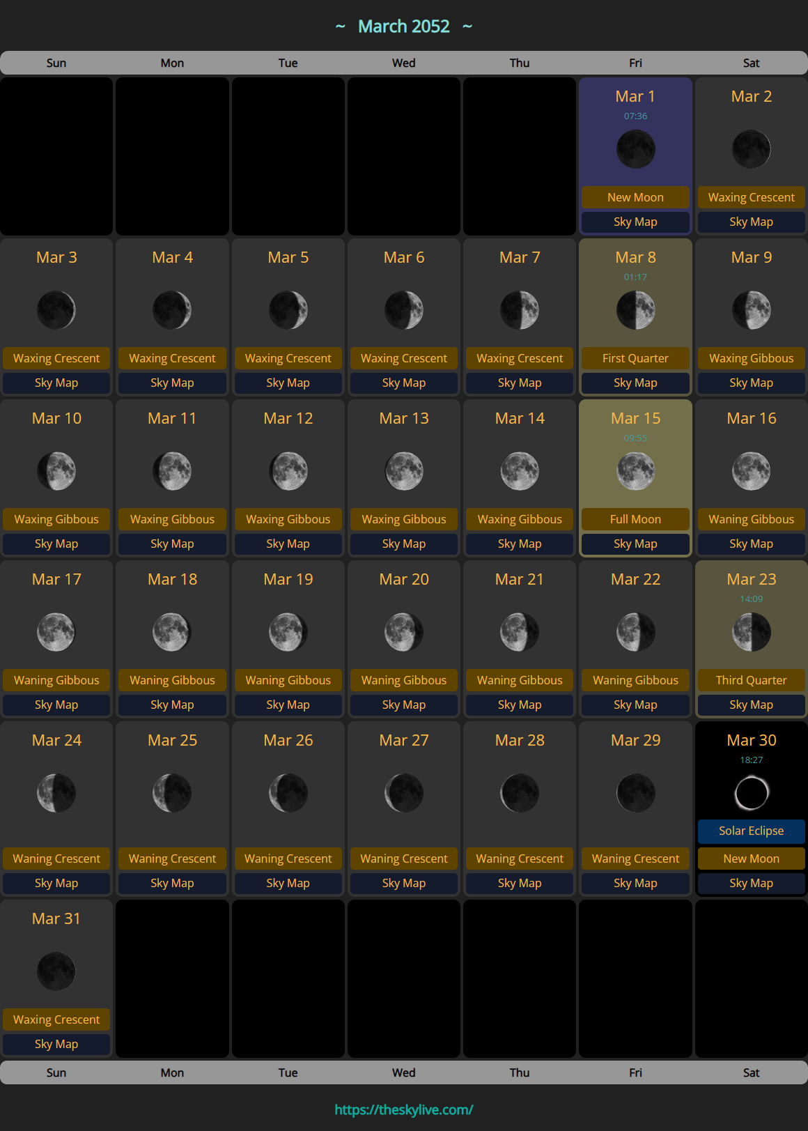The height and width of the screenshot is (1131, 808).
Task: Open the Sky Map for Mar 15
Action: 635,544
